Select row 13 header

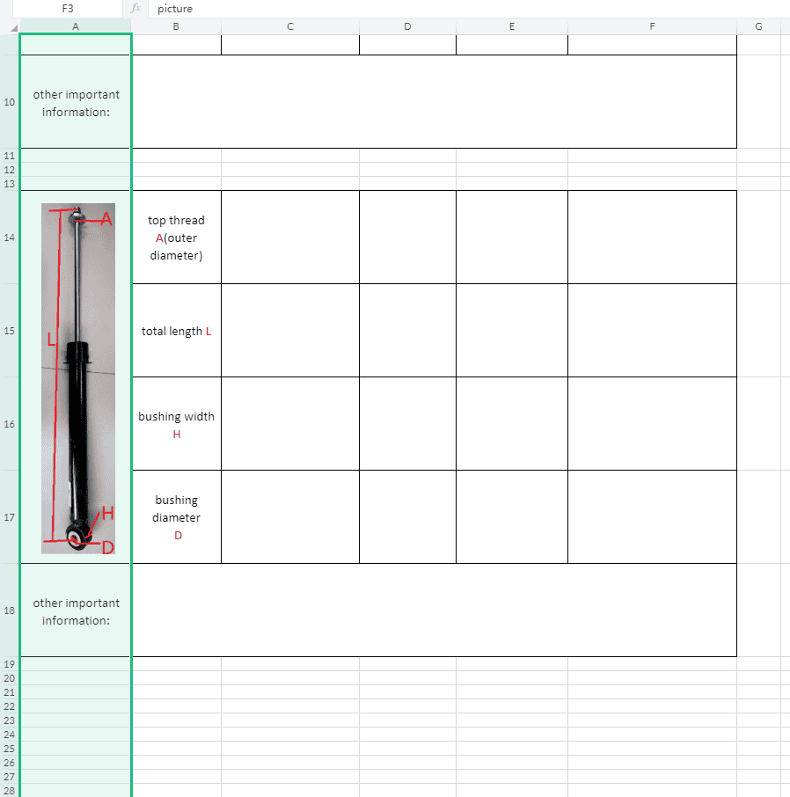point(9,184)
